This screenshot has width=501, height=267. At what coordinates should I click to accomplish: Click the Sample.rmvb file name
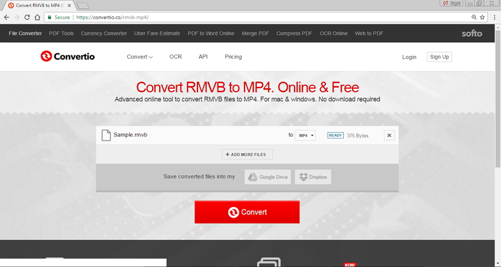130,135
